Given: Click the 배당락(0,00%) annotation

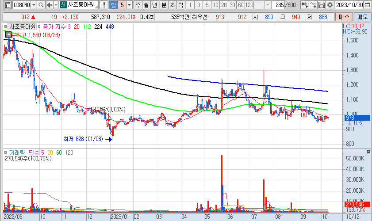Looking at the screenshot, I should 108,109.
